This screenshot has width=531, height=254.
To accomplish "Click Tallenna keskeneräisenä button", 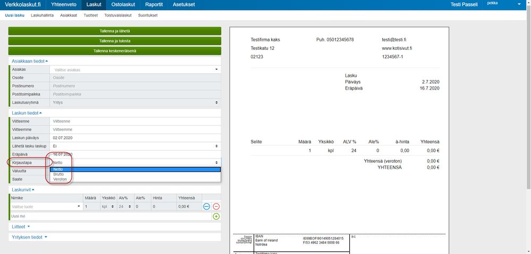I will point(114,51).
